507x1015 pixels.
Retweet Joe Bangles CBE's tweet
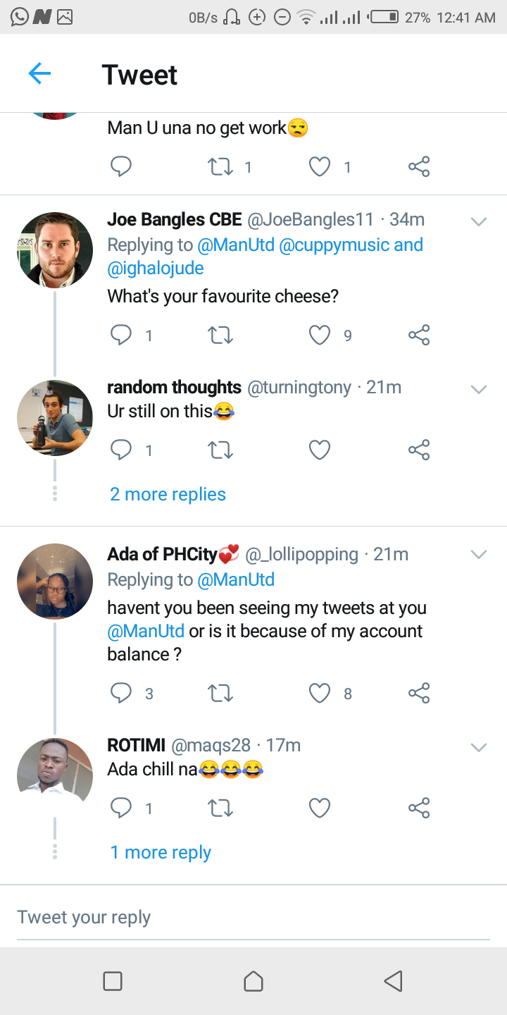pos(220,336)
